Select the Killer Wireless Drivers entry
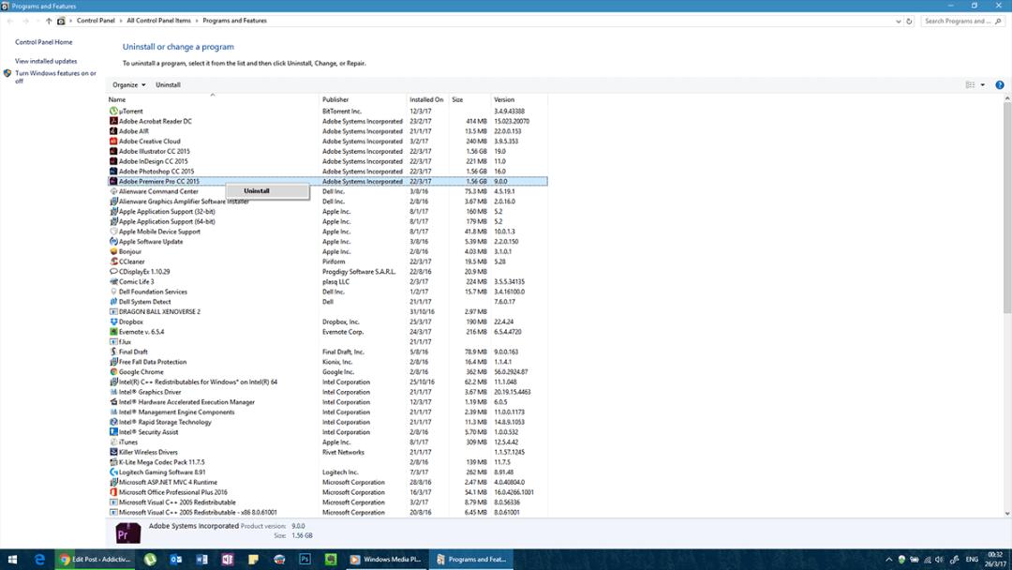Image resolution: width=1012 pixels, height=570 pixels. pos(327,452)
